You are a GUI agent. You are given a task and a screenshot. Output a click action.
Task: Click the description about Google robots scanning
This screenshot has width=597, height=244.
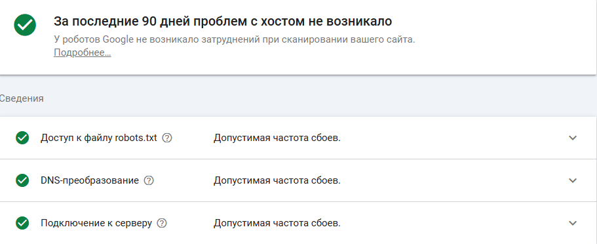point(234,39)
